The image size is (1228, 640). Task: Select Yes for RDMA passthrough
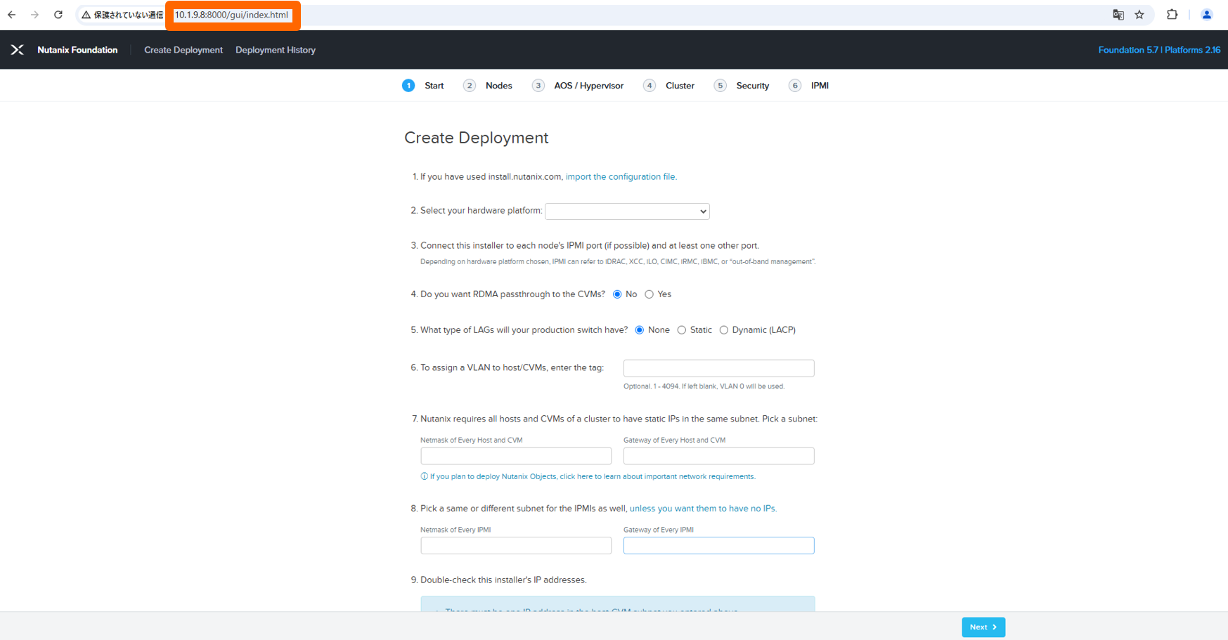[649, 294]
